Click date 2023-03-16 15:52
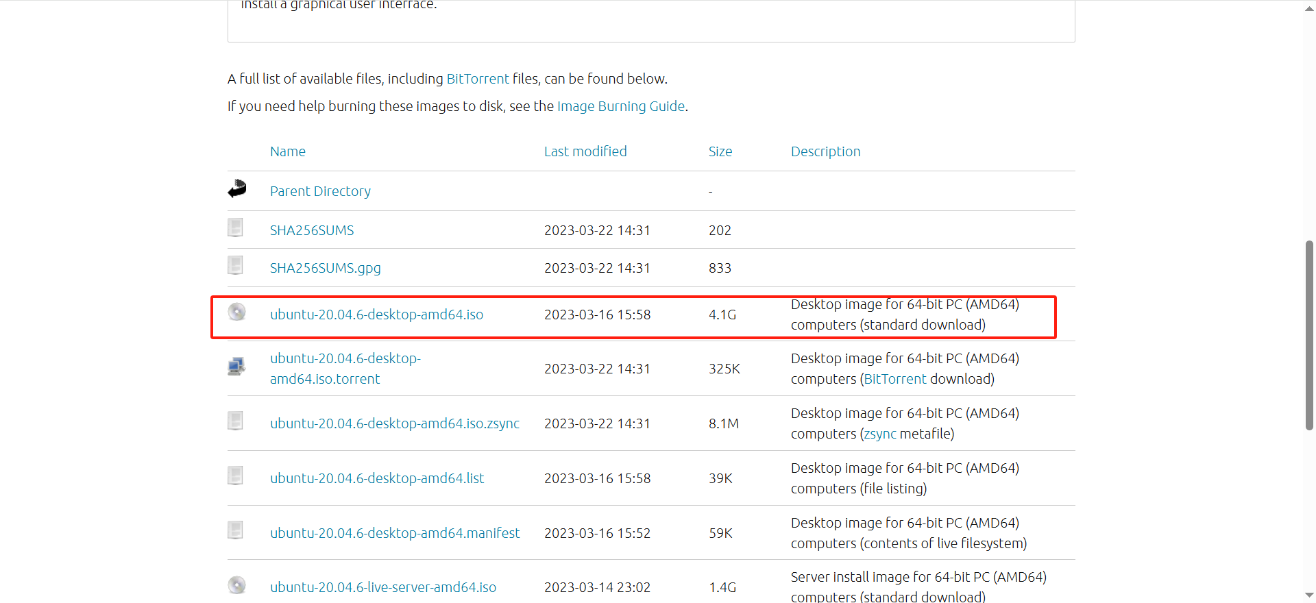Viewport: 1316px width, 603px height. pos(597,533)
